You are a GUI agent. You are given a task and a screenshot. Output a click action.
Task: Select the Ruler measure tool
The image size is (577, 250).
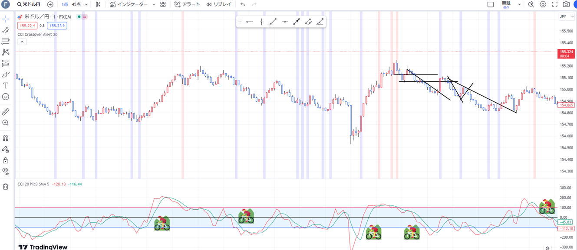point(6,112)
